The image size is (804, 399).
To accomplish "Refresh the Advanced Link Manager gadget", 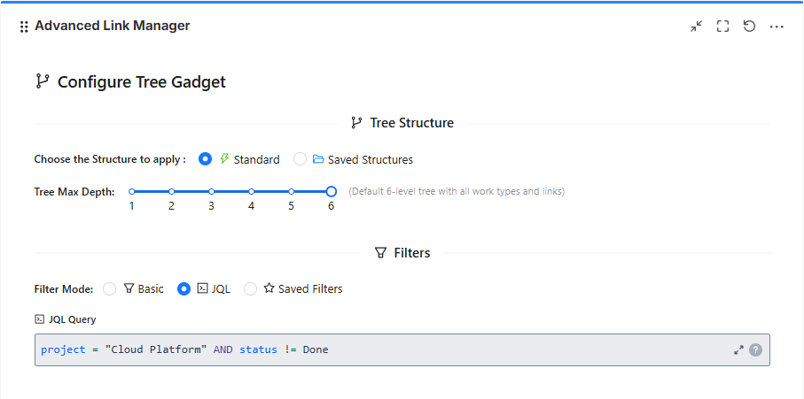I will tap(749, 27).
